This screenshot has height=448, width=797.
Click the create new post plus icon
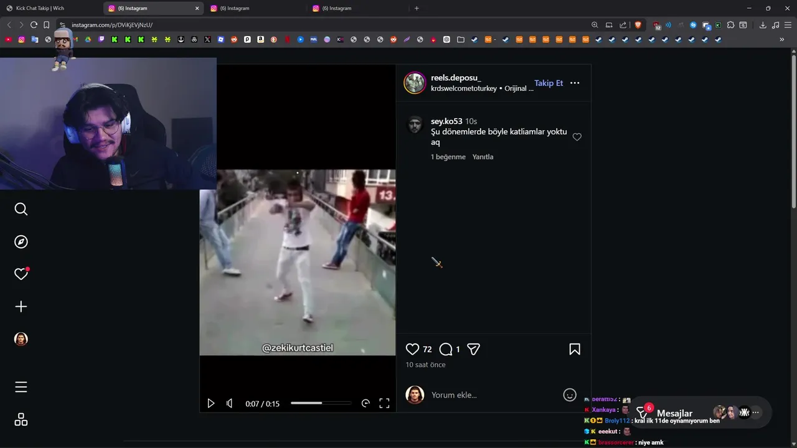pyautogui.click(x=21, y=306)
